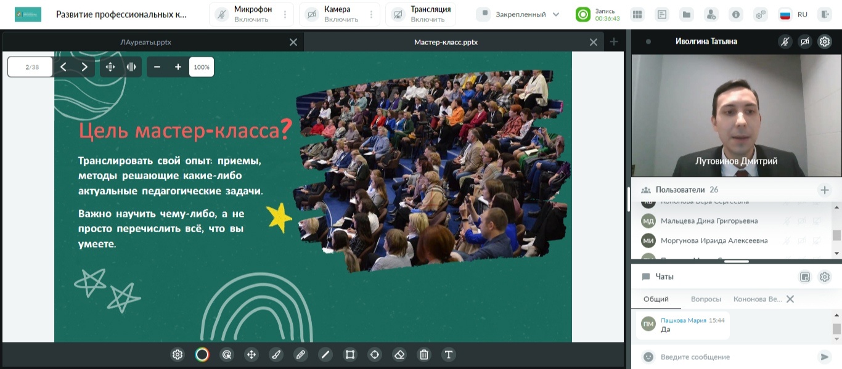Click the users list scrollbar
This screenshot has height=369, width=842.
836,235
